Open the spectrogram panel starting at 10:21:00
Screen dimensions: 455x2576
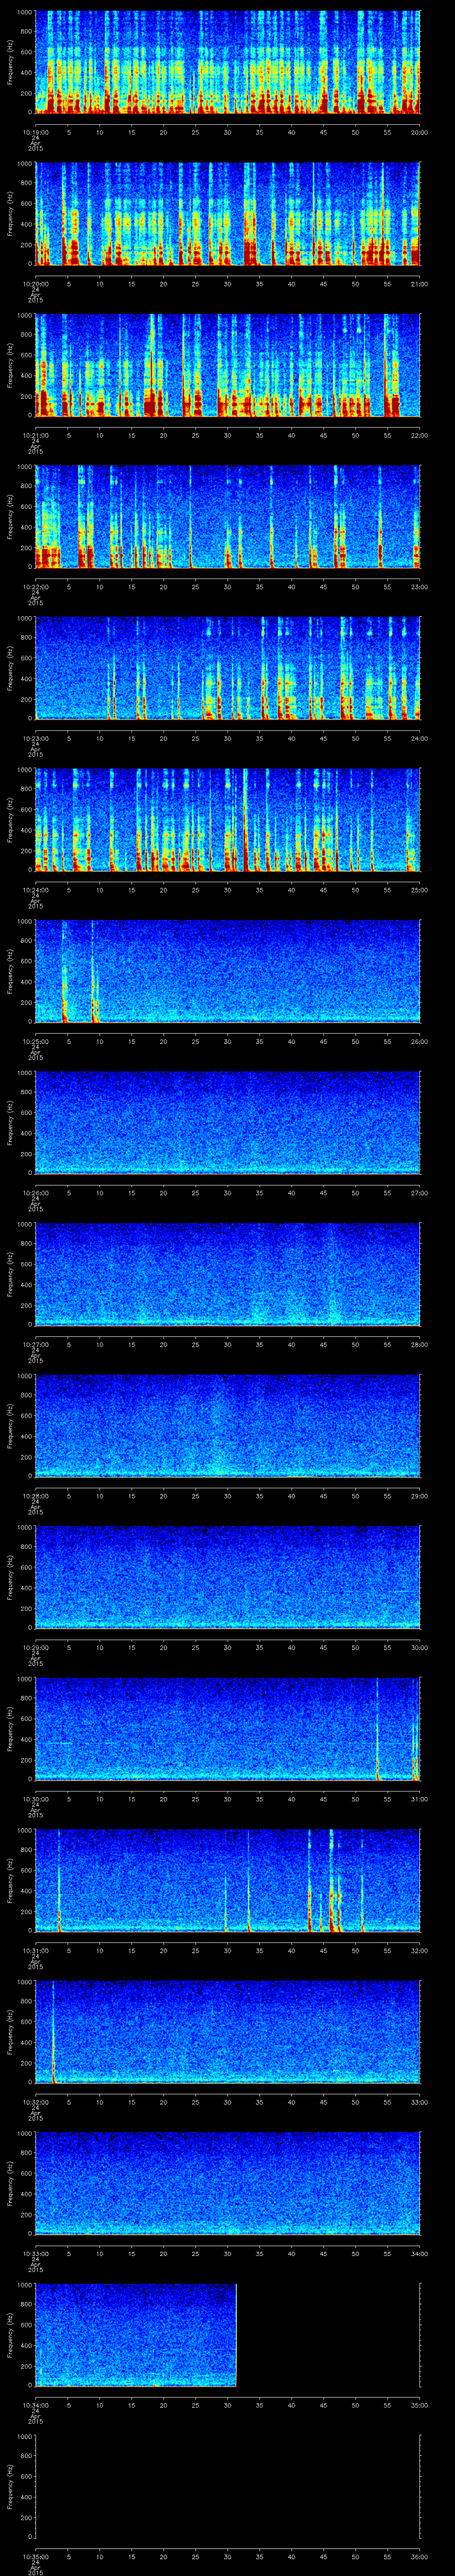coord(228,365)
